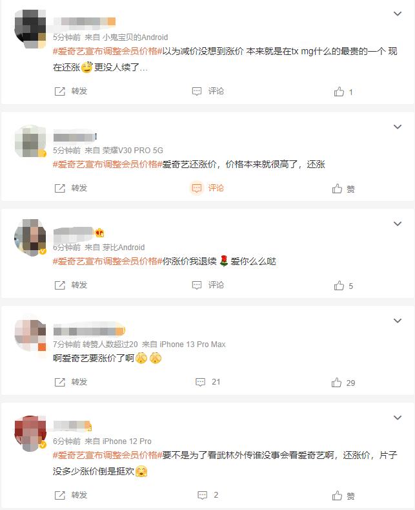Open chevron menu on iPhone 13 Pro Max post
The width and height of the screenshot is (415, 510).
[398, 321]
